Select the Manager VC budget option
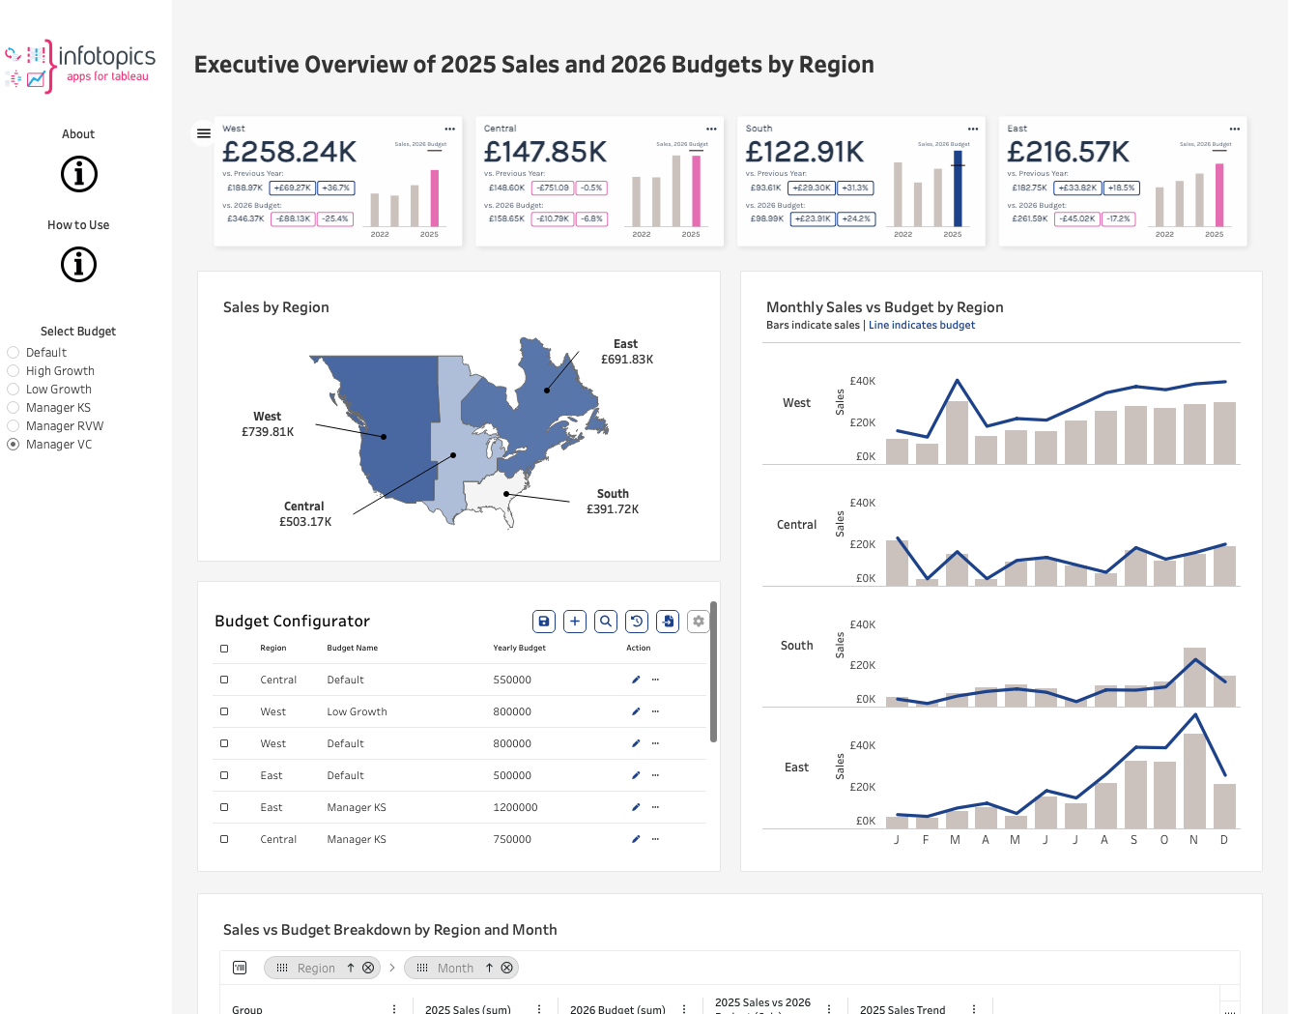 click(14, 445)
